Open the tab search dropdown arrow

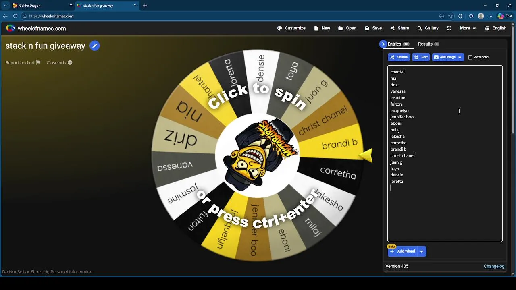(x=5, y=6)
